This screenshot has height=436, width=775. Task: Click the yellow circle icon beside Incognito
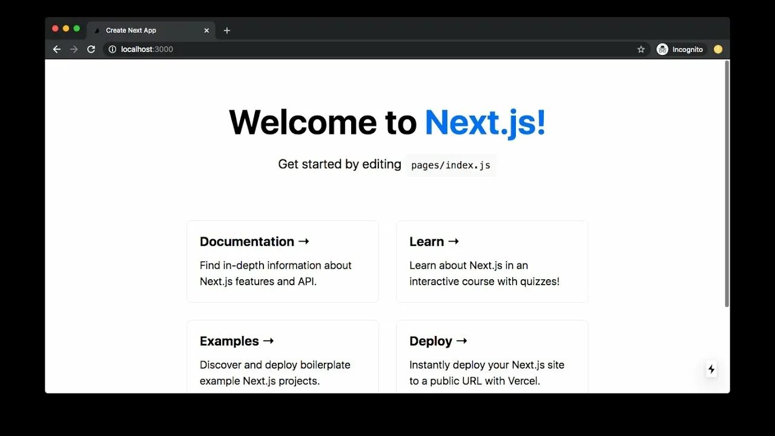coord(718,50)
